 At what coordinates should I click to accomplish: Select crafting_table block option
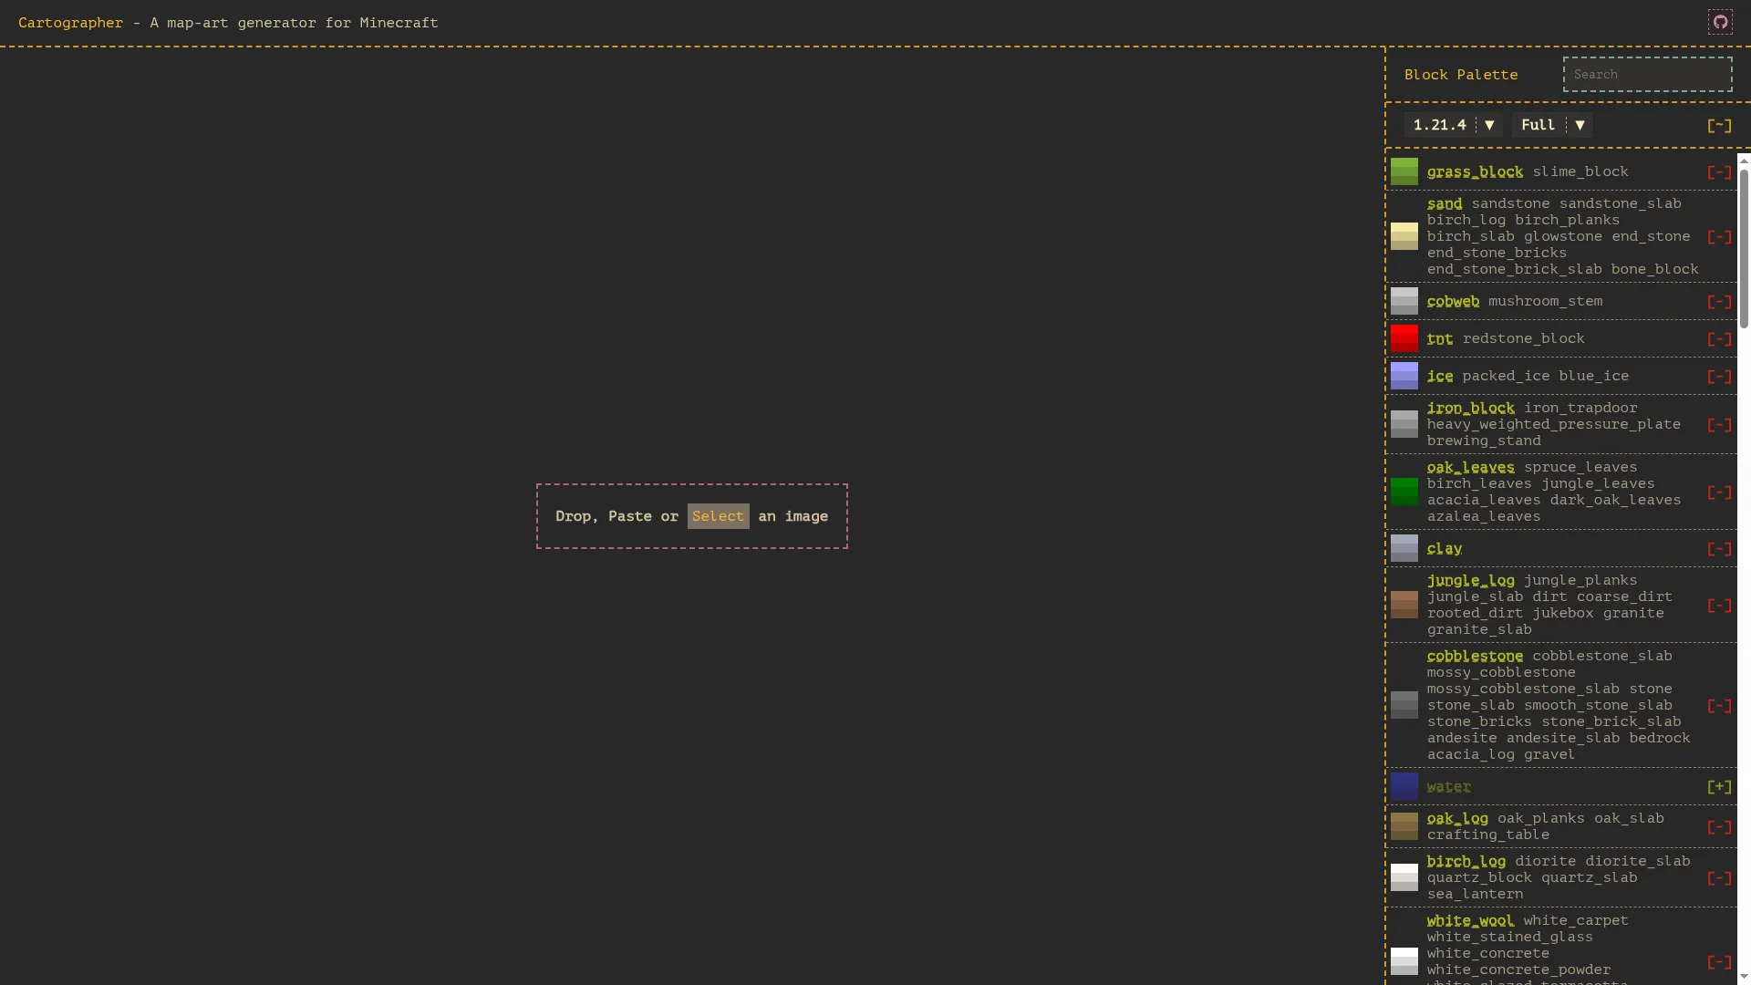click(1488, 835)
